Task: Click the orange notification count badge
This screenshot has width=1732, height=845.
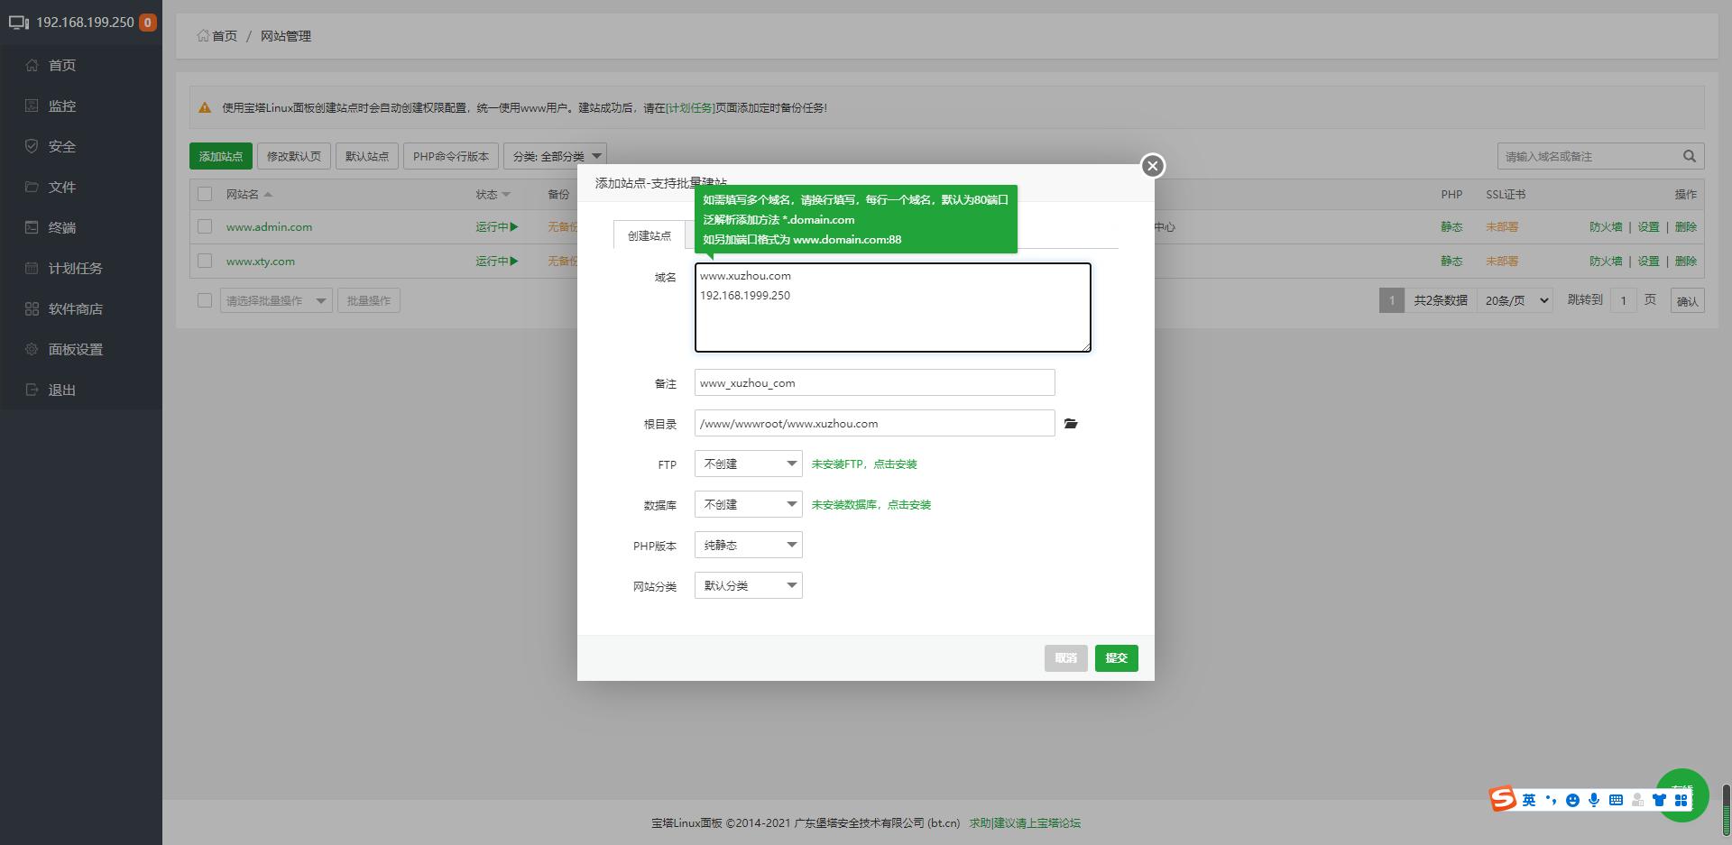Action: pyautogui.click(x=148, y=23)
